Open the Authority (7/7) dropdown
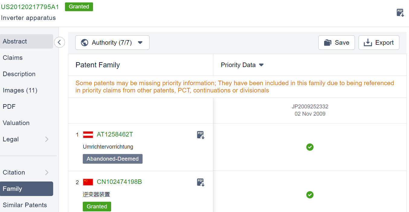 coord(112,43)
